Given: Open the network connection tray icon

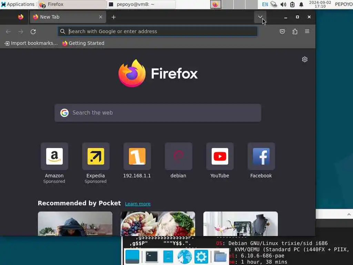Looking at the screenshot, I should 274,4.
